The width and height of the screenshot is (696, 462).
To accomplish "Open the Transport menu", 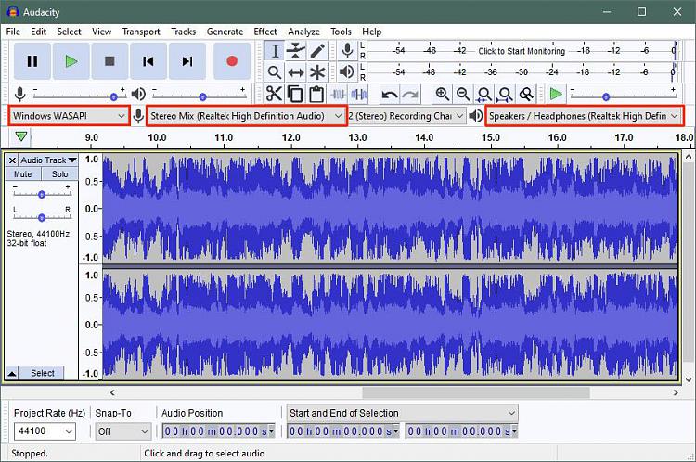I will pyautogui.click(x=141, y=32).
